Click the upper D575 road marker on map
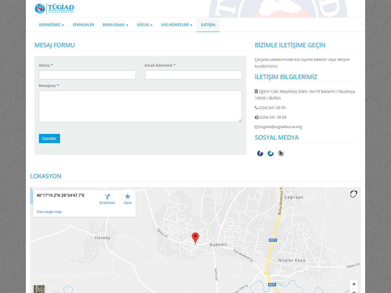 point(273,240)
